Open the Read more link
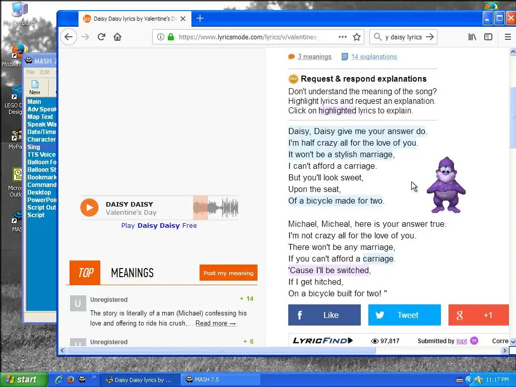This screenshot has height=387, width=516. click(x=216, y=323)
